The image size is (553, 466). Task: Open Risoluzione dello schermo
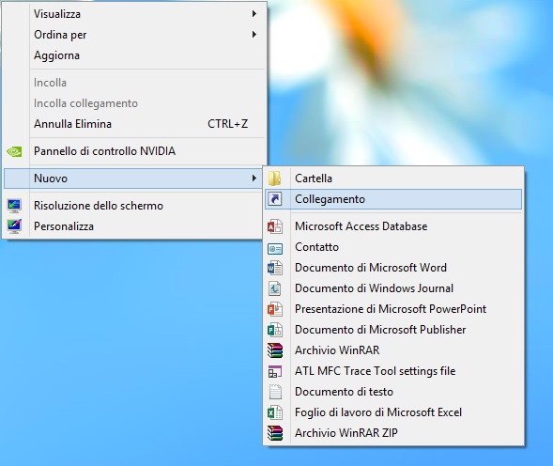pos(134,206)
